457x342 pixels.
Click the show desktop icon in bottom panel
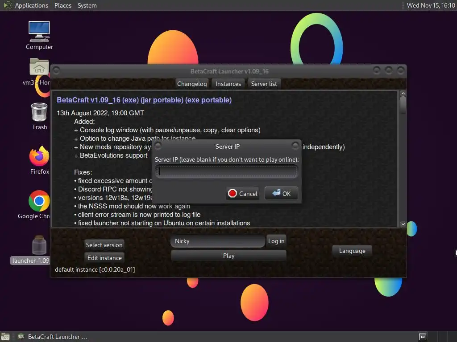[5, 337]
